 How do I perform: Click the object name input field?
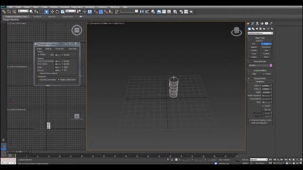click(258, 66)
